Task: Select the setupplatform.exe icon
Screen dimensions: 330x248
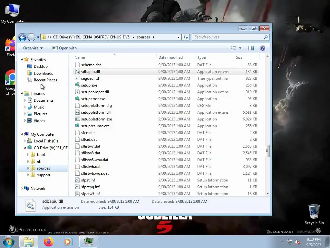Action: coord(77,119)
